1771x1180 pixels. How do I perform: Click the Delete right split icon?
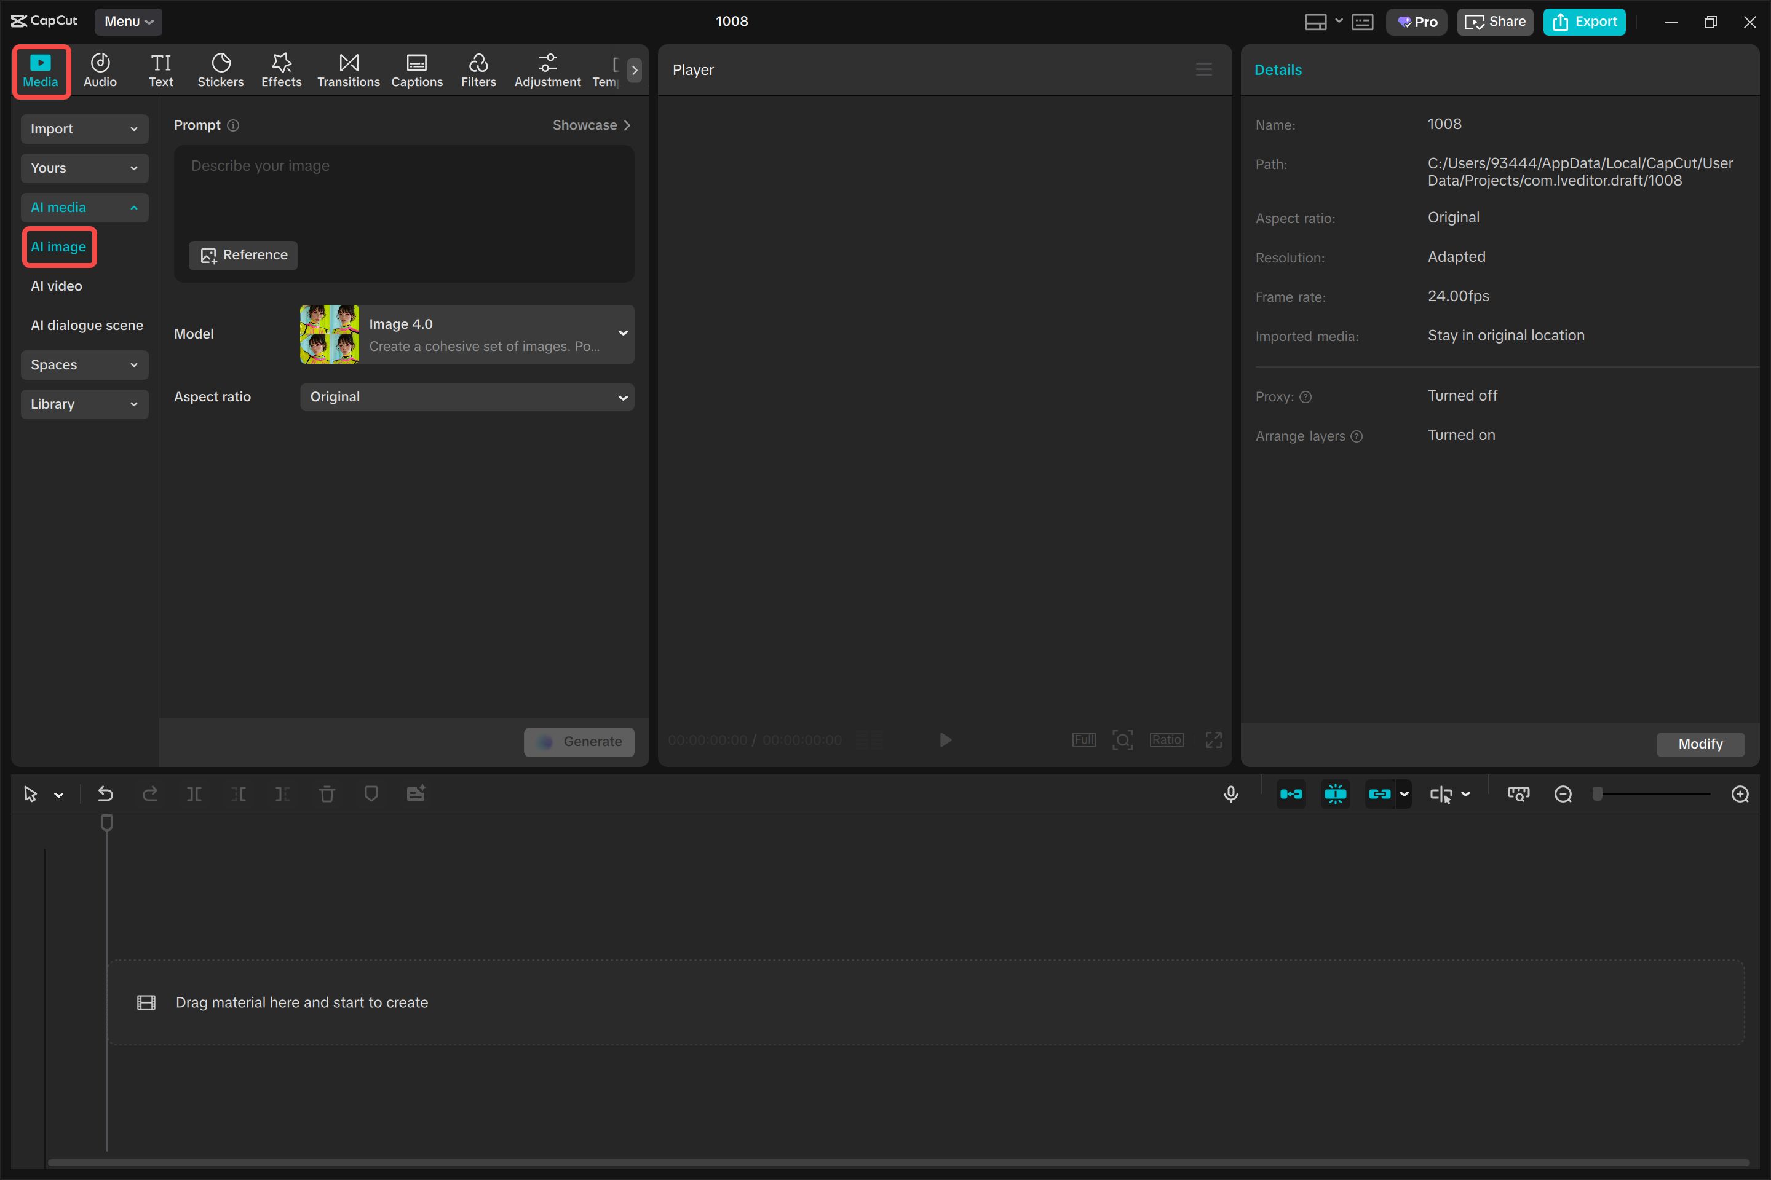tap(283, 794)
